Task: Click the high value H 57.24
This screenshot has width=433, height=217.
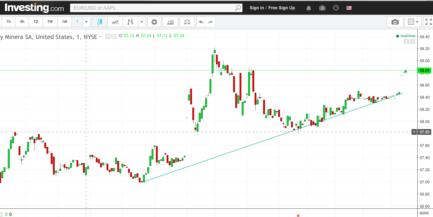Action: pyautogui.click(x=143, y=36)
